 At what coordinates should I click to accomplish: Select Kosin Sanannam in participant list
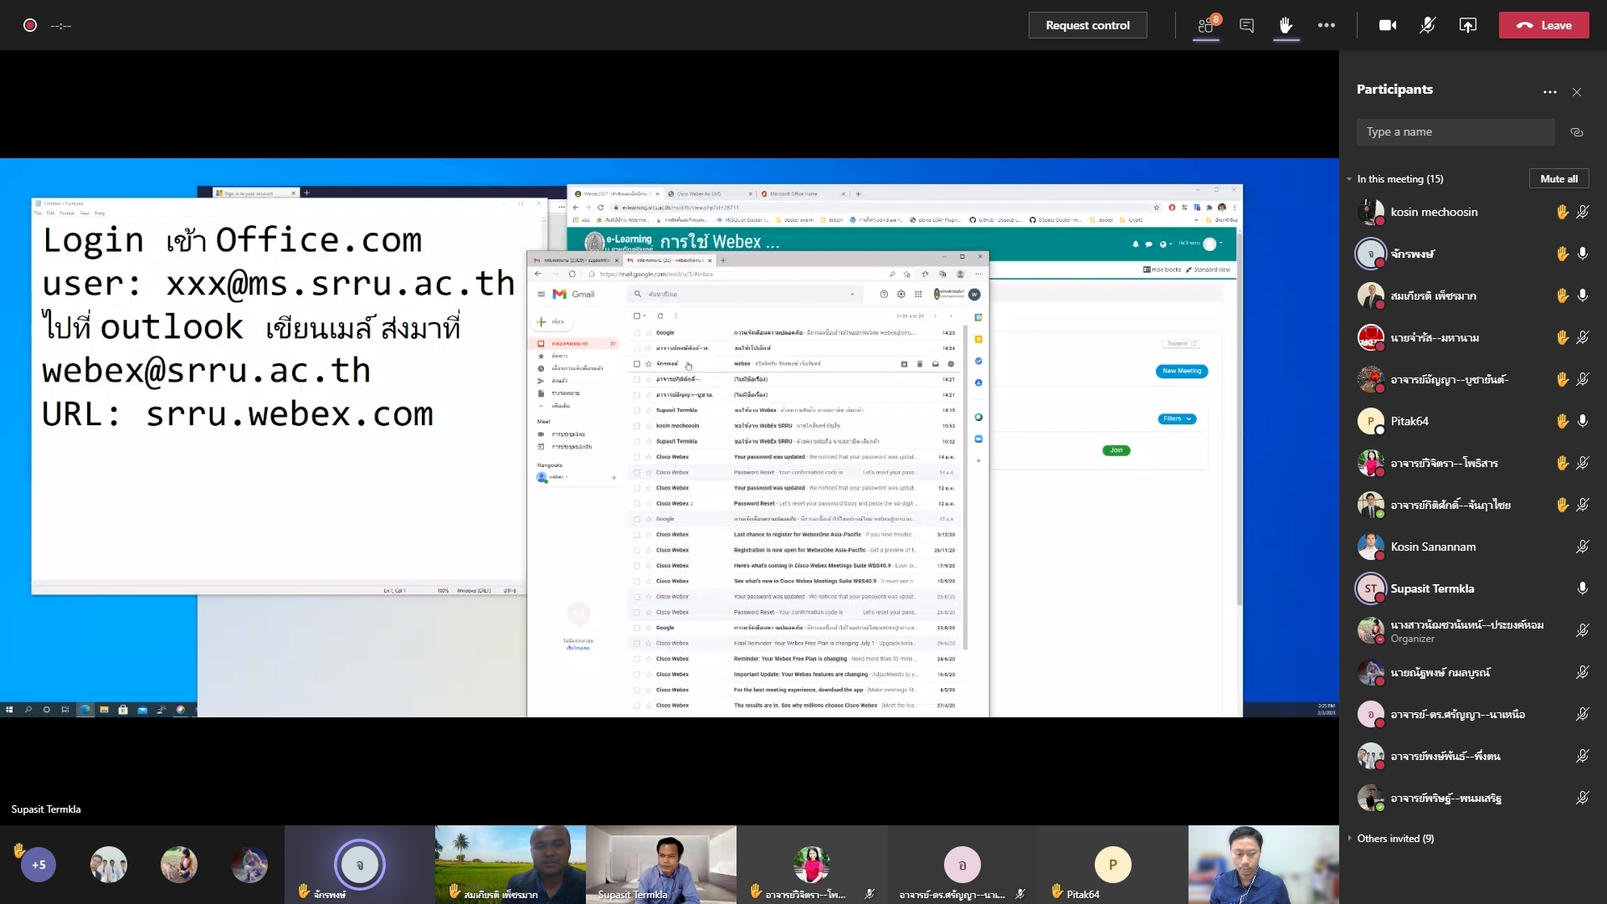(1433, 547)
